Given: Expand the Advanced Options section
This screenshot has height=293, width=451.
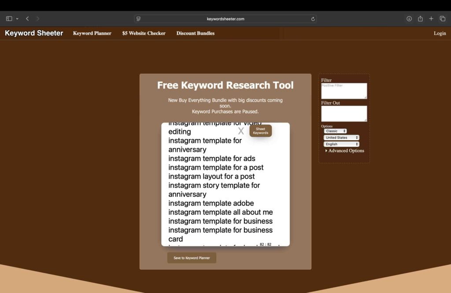Looking at the screenshot, I should tap(344, 151).
